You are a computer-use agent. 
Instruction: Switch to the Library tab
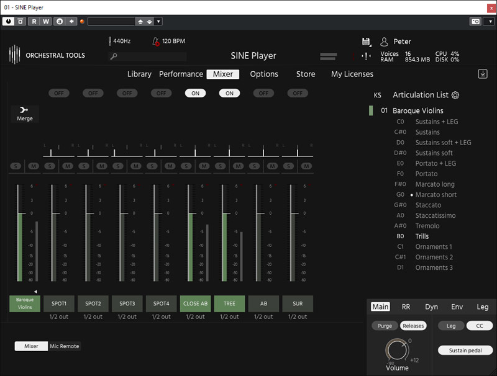(x=139, y=74)
